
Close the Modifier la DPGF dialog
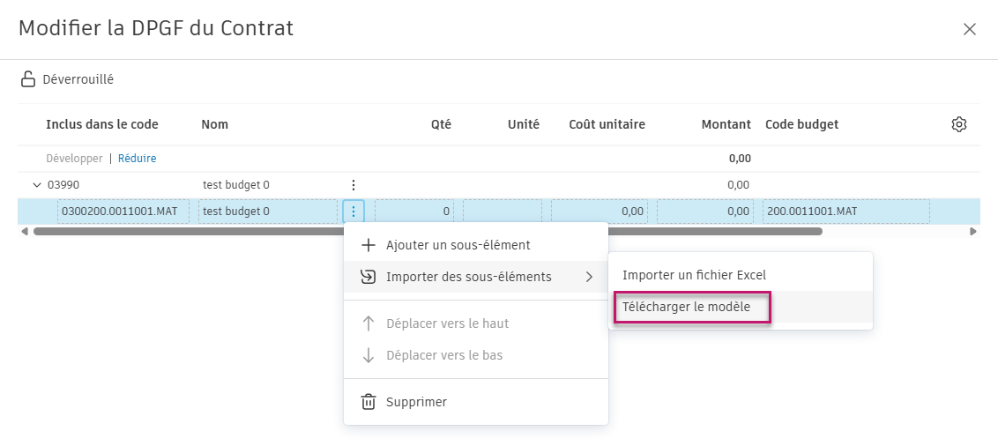[970, 29]
